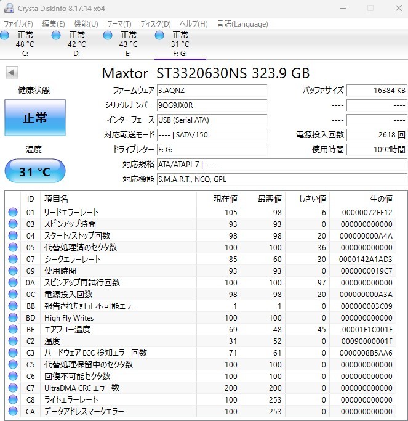Open the ディスク(D) menu
The height and width of the screenshot is (421, 408).
(x=155, y=24)
